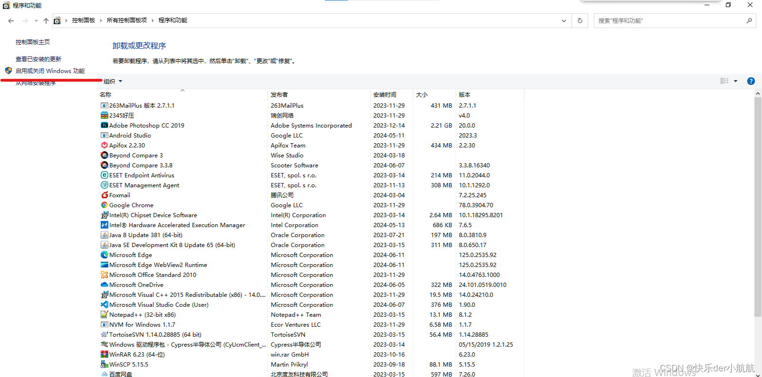The height and width of the screenshot is (377, 762).
Task: Sort by 发布者 column header
Action: click(x=279, y=94)
